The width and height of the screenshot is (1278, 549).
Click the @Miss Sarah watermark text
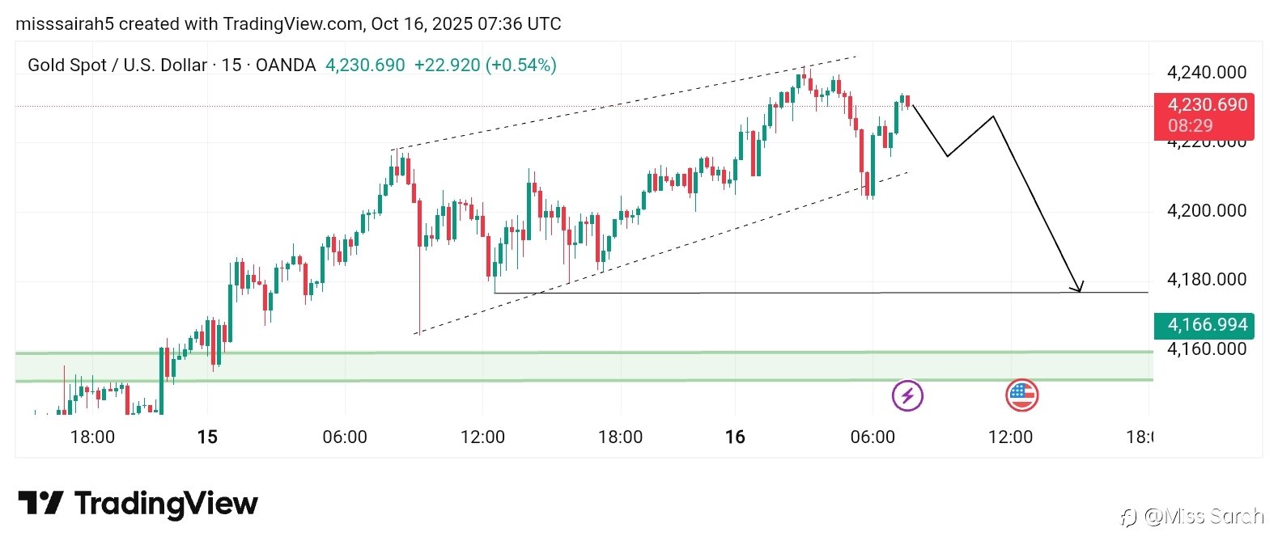tap(1203, 517)
